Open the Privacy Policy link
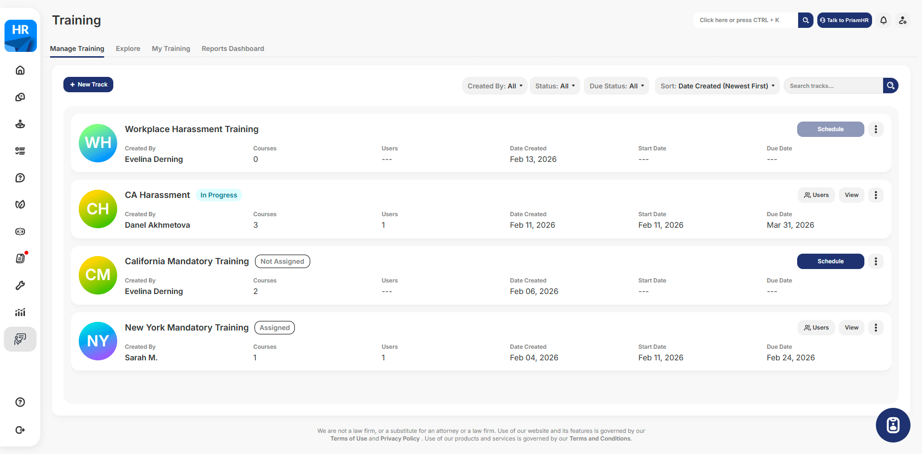Image resolution: width=922 pixels, height=454 pixels. coord(400,439)
